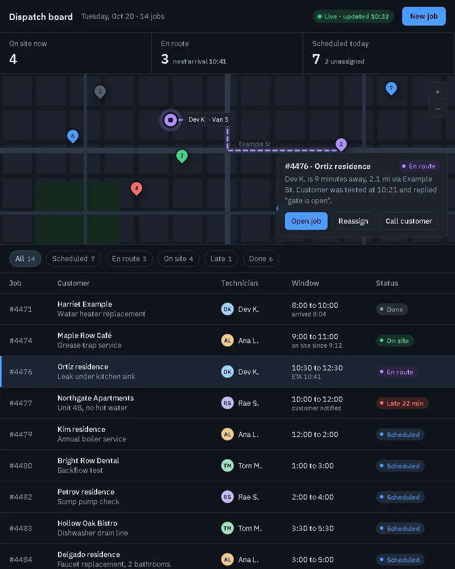The height and width of the screenshot is (569, 455).
Task: Click En route badge in map popup
Action: click(419, 166)
